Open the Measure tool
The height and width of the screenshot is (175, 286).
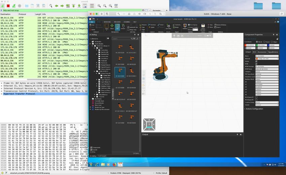point(143,25)
